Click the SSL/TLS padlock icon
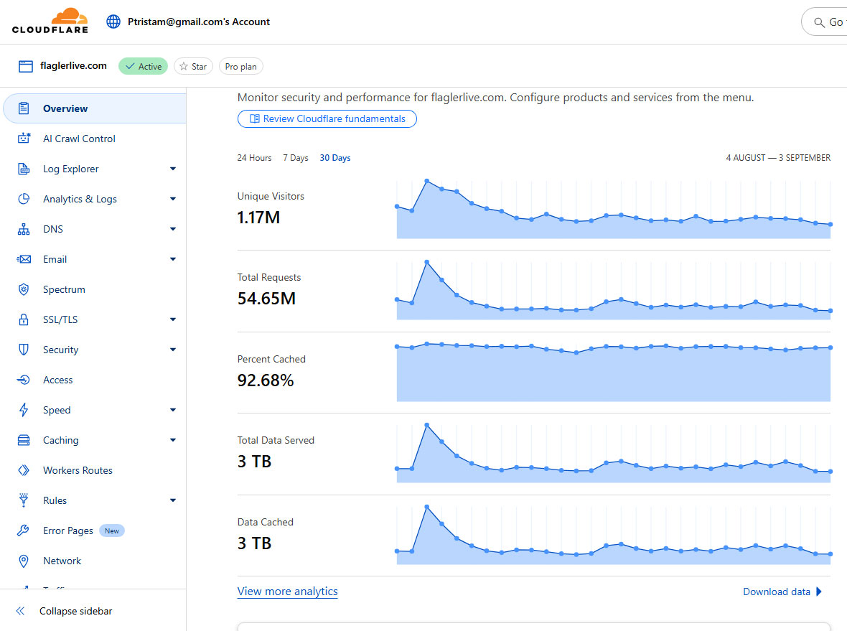847x631 pixels. [24, 319]
